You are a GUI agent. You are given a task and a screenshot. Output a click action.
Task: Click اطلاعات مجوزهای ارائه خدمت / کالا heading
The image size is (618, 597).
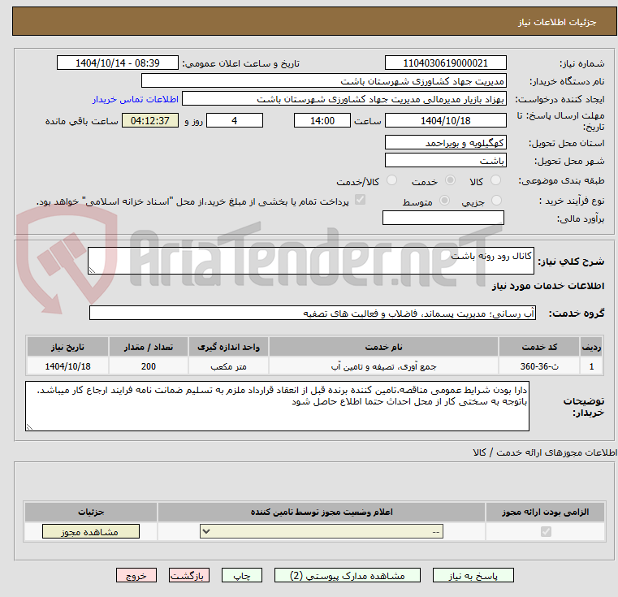point(545,452)
